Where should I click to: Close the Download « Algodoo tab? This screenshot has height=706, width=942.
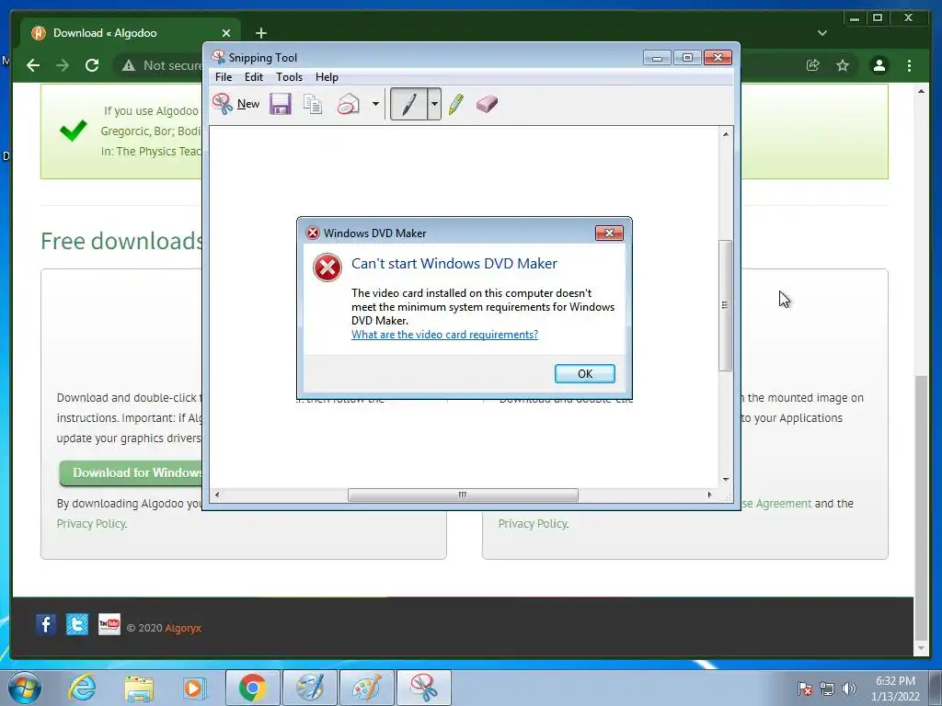coord(226,33)
